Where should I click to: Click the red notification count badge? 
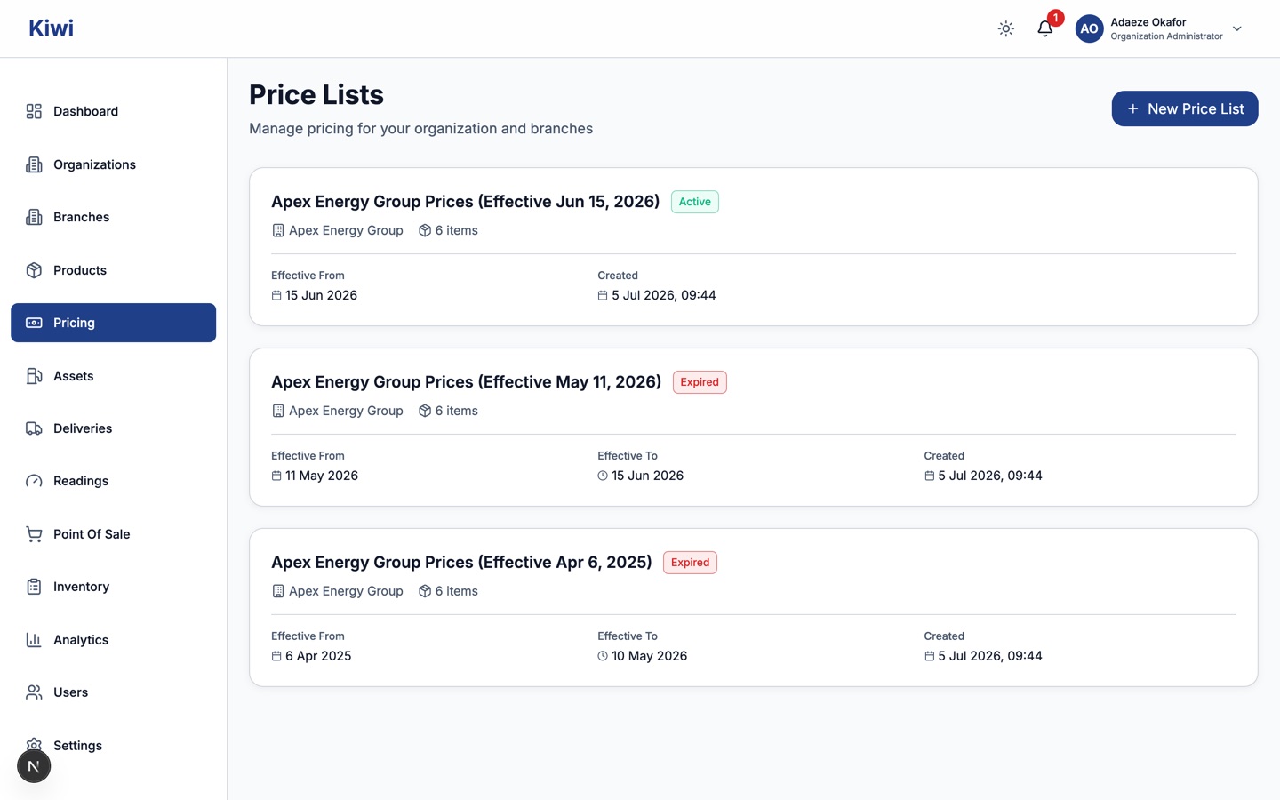[x=1055, y=18]
